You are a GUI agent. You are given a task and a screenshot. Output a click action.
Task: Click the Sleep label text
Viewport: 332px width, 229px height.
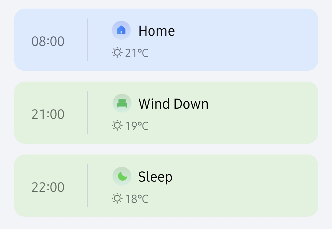point(155,177)
